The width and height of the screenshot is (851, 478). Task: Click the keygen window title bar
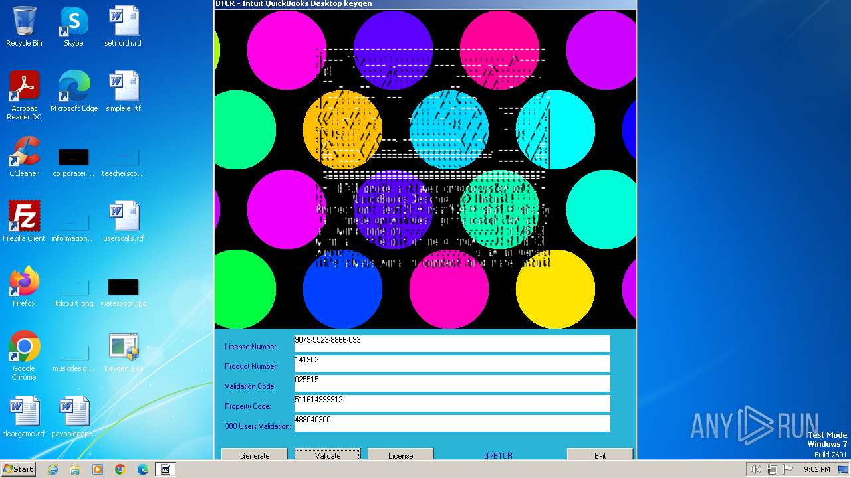tap(425, 4)
